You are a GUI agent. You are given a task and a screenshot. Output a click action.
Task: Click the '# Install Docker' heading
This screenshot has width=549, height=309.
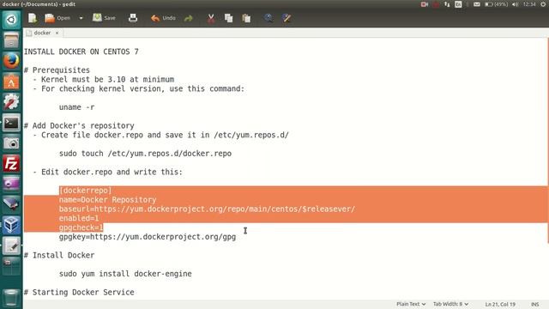[59, 256]
